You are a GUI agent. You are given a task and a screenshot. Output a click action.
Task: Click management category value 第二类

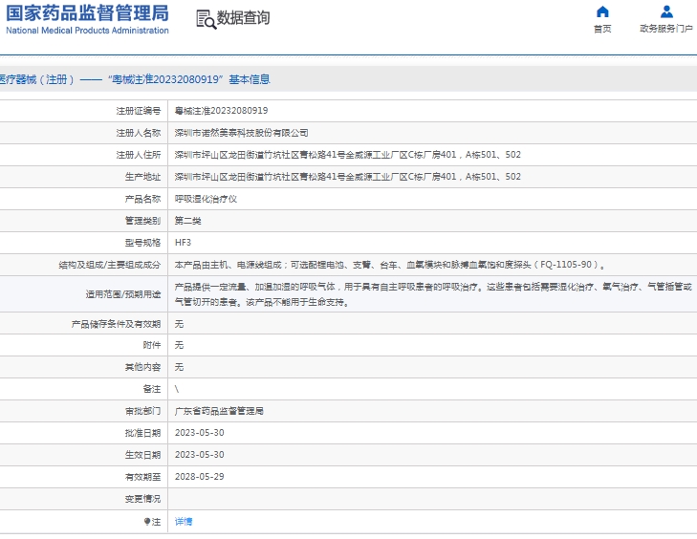[x=188, y=221]
